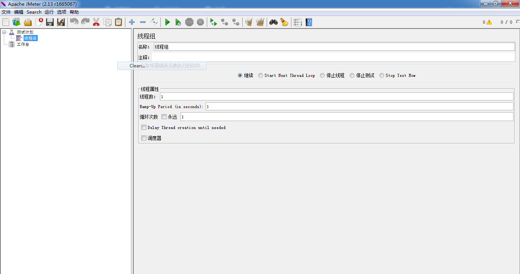The height and width of the screenshot is (274, 520).
Task: Clear all results with the double broom icon
Action: 260,22
